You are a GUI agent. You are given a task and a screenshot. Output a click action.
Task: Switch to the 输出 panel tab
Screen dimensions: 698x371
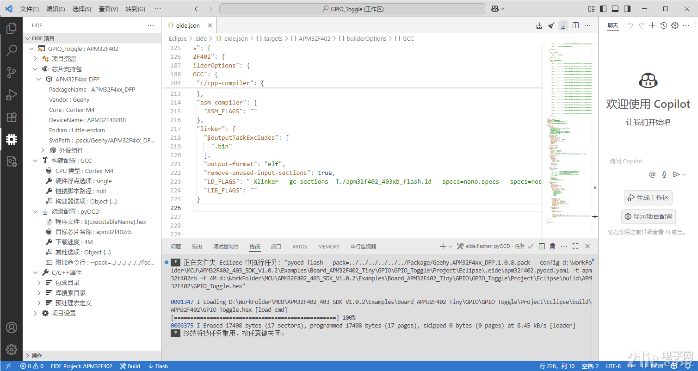click(x=197, y=247)
